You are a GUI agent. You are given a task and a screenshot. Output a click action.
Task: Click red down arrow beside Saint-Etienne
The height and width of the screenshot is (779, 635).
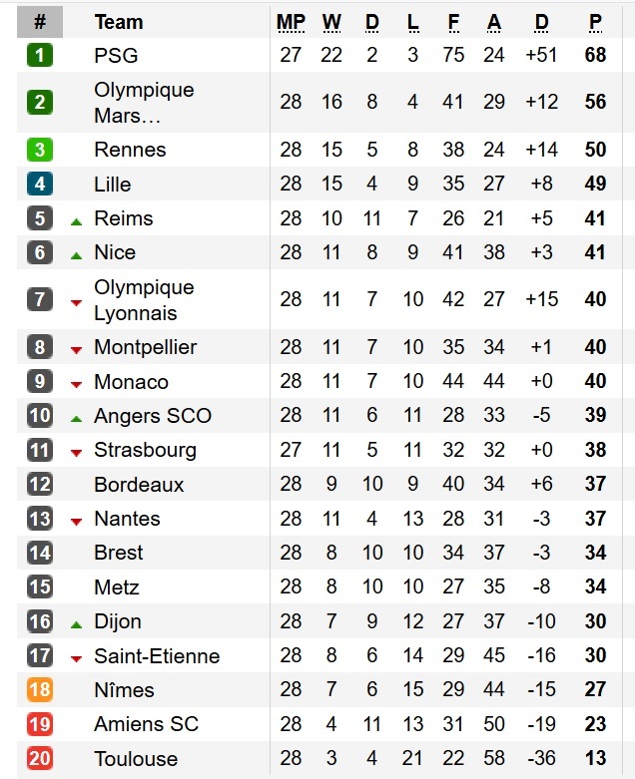tap(76, 658)
